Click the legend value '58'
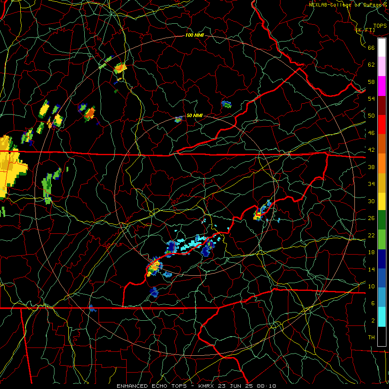This screenshot has width=389, height=389. (371, 82)
